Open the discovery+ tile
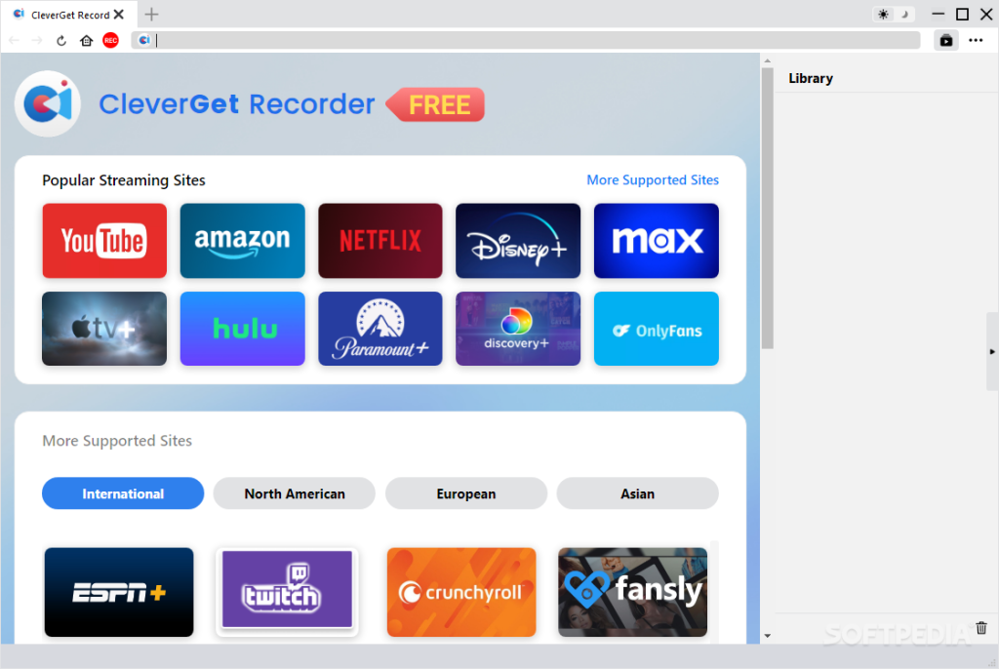 tap(518, 329)
